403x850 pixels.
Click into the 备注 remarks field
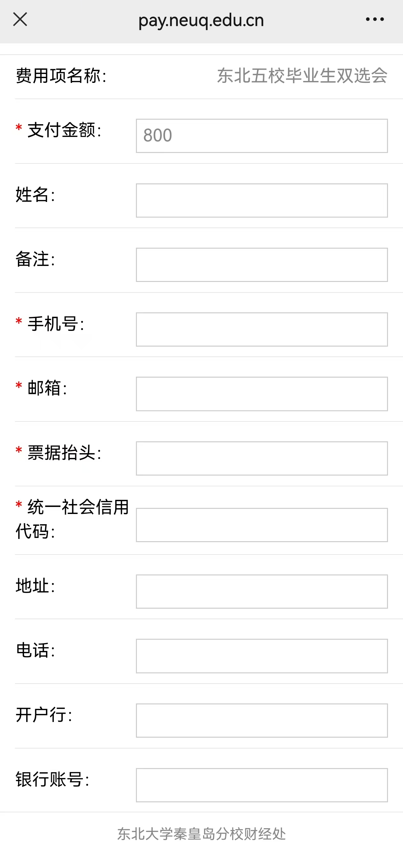(x=262, y=265)
